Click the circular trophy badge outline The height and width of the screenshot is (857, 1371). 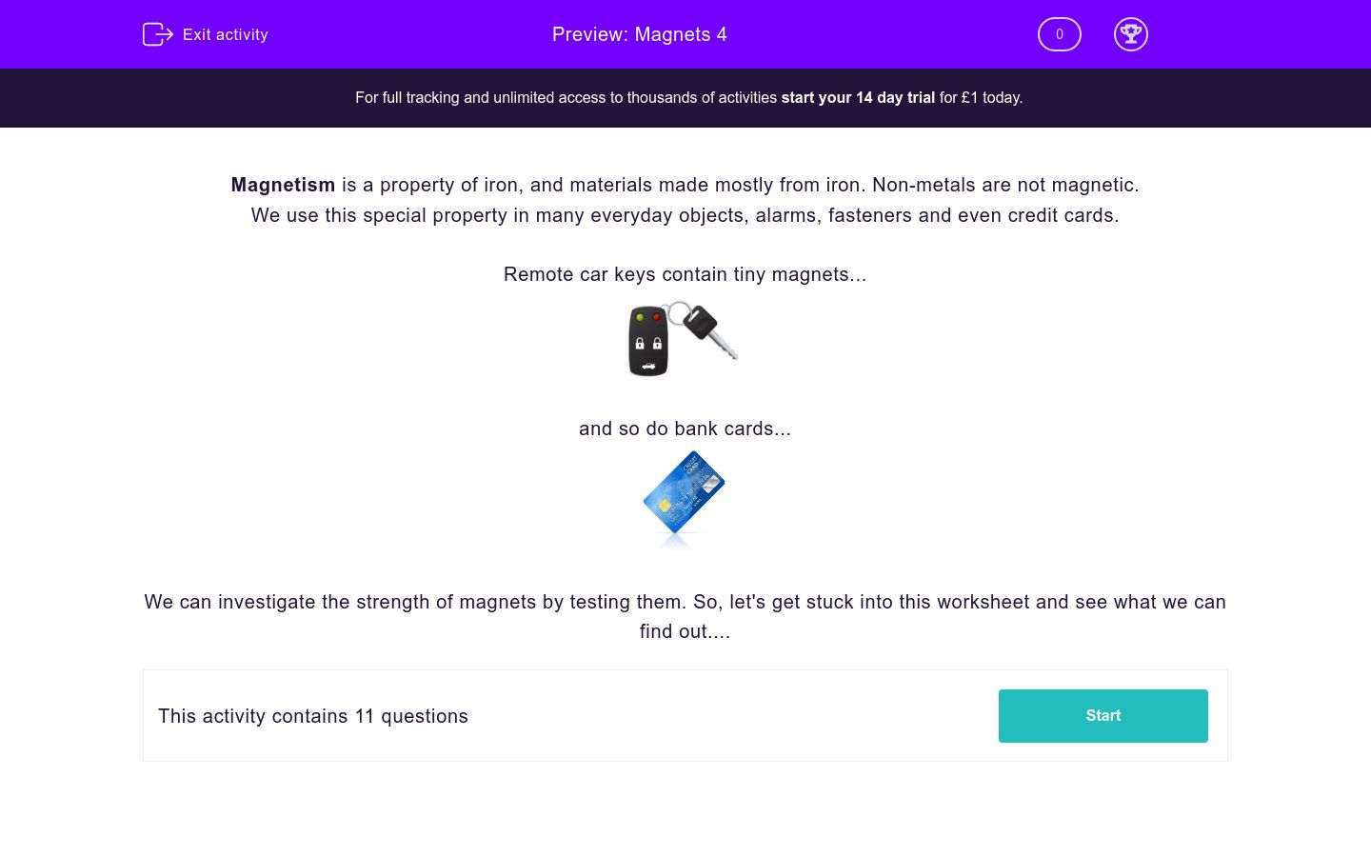(x=1131, y=34)
